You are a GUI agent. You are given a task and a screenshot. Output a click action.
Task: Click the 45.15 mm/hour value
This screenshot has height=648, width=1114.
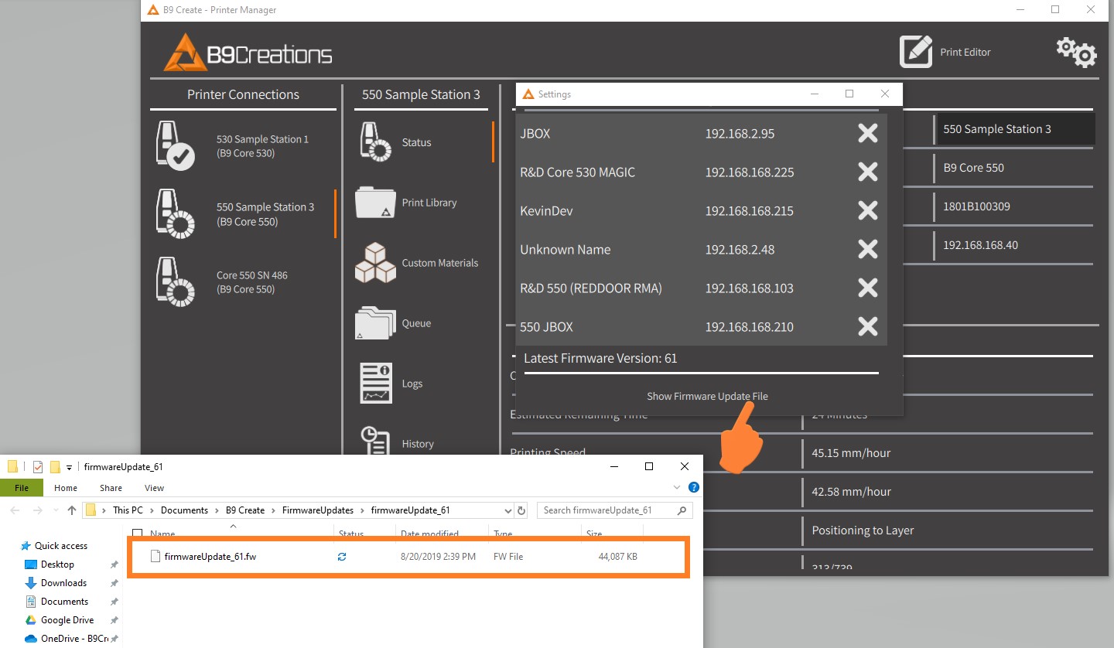851,453
